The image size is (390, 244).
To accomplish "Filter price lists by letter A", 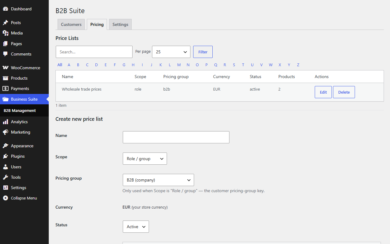I will pyautogui.click(x=69, y=65).
